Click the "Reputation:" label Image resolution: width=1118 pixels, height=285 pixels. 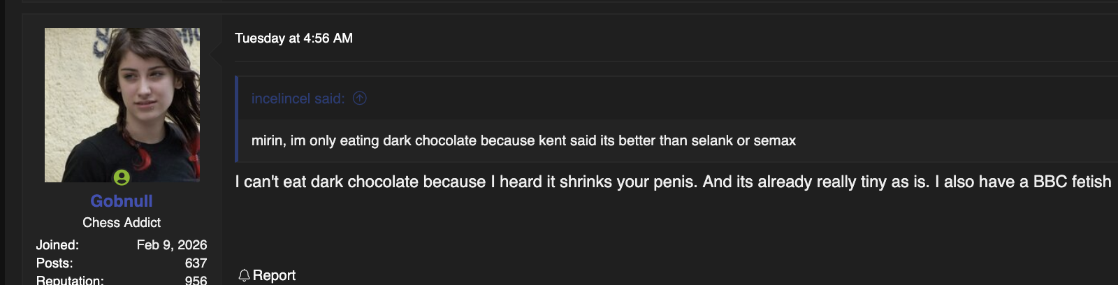click(x=70, y=280)
